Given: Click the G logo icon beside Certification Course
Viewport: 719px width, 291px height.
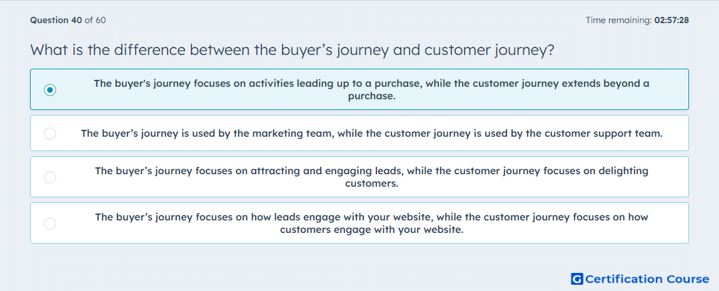Looking at the screenshot, I should click(577, 279).
